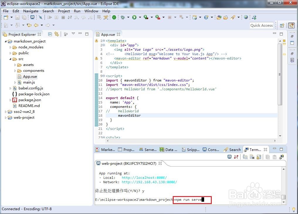Click the Open Task folder icon
Image resolution: width=298 pixels, height=214 pixels.
(x=226, y=18)
